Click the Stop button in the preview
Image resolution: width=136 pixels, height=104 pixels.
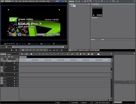click(23, 50)
